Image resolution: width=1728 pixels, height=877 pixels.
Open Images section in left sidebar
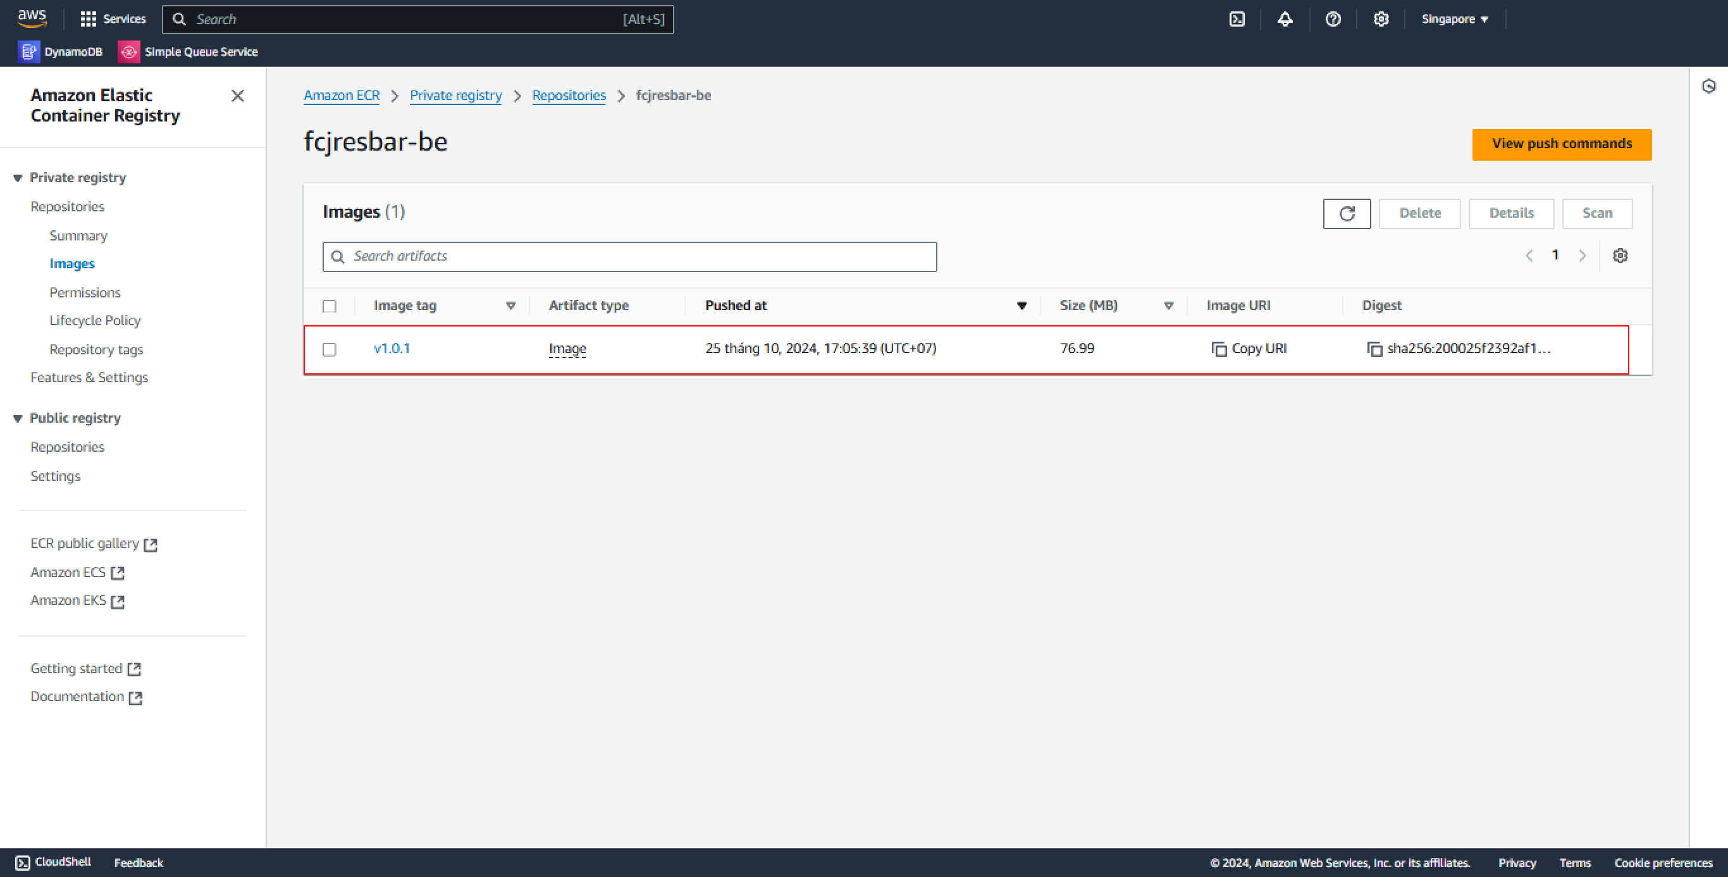click(71, 263)
